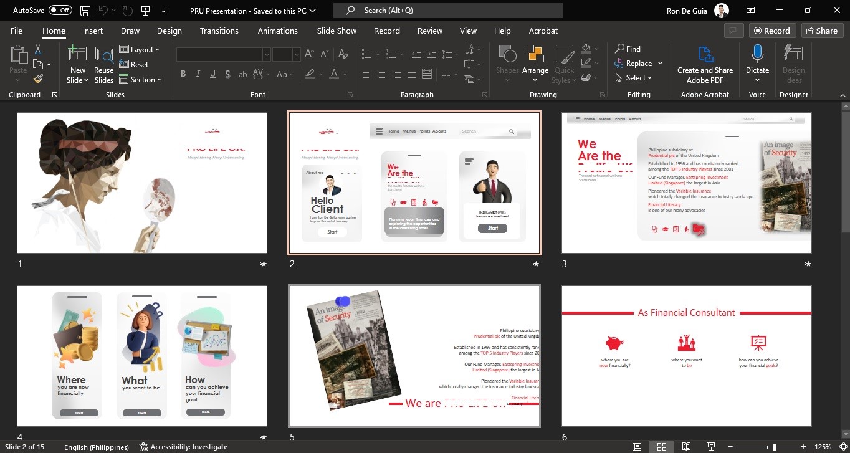
Task: Expand the Section dropdown
Action: click(x=140, y=80)
